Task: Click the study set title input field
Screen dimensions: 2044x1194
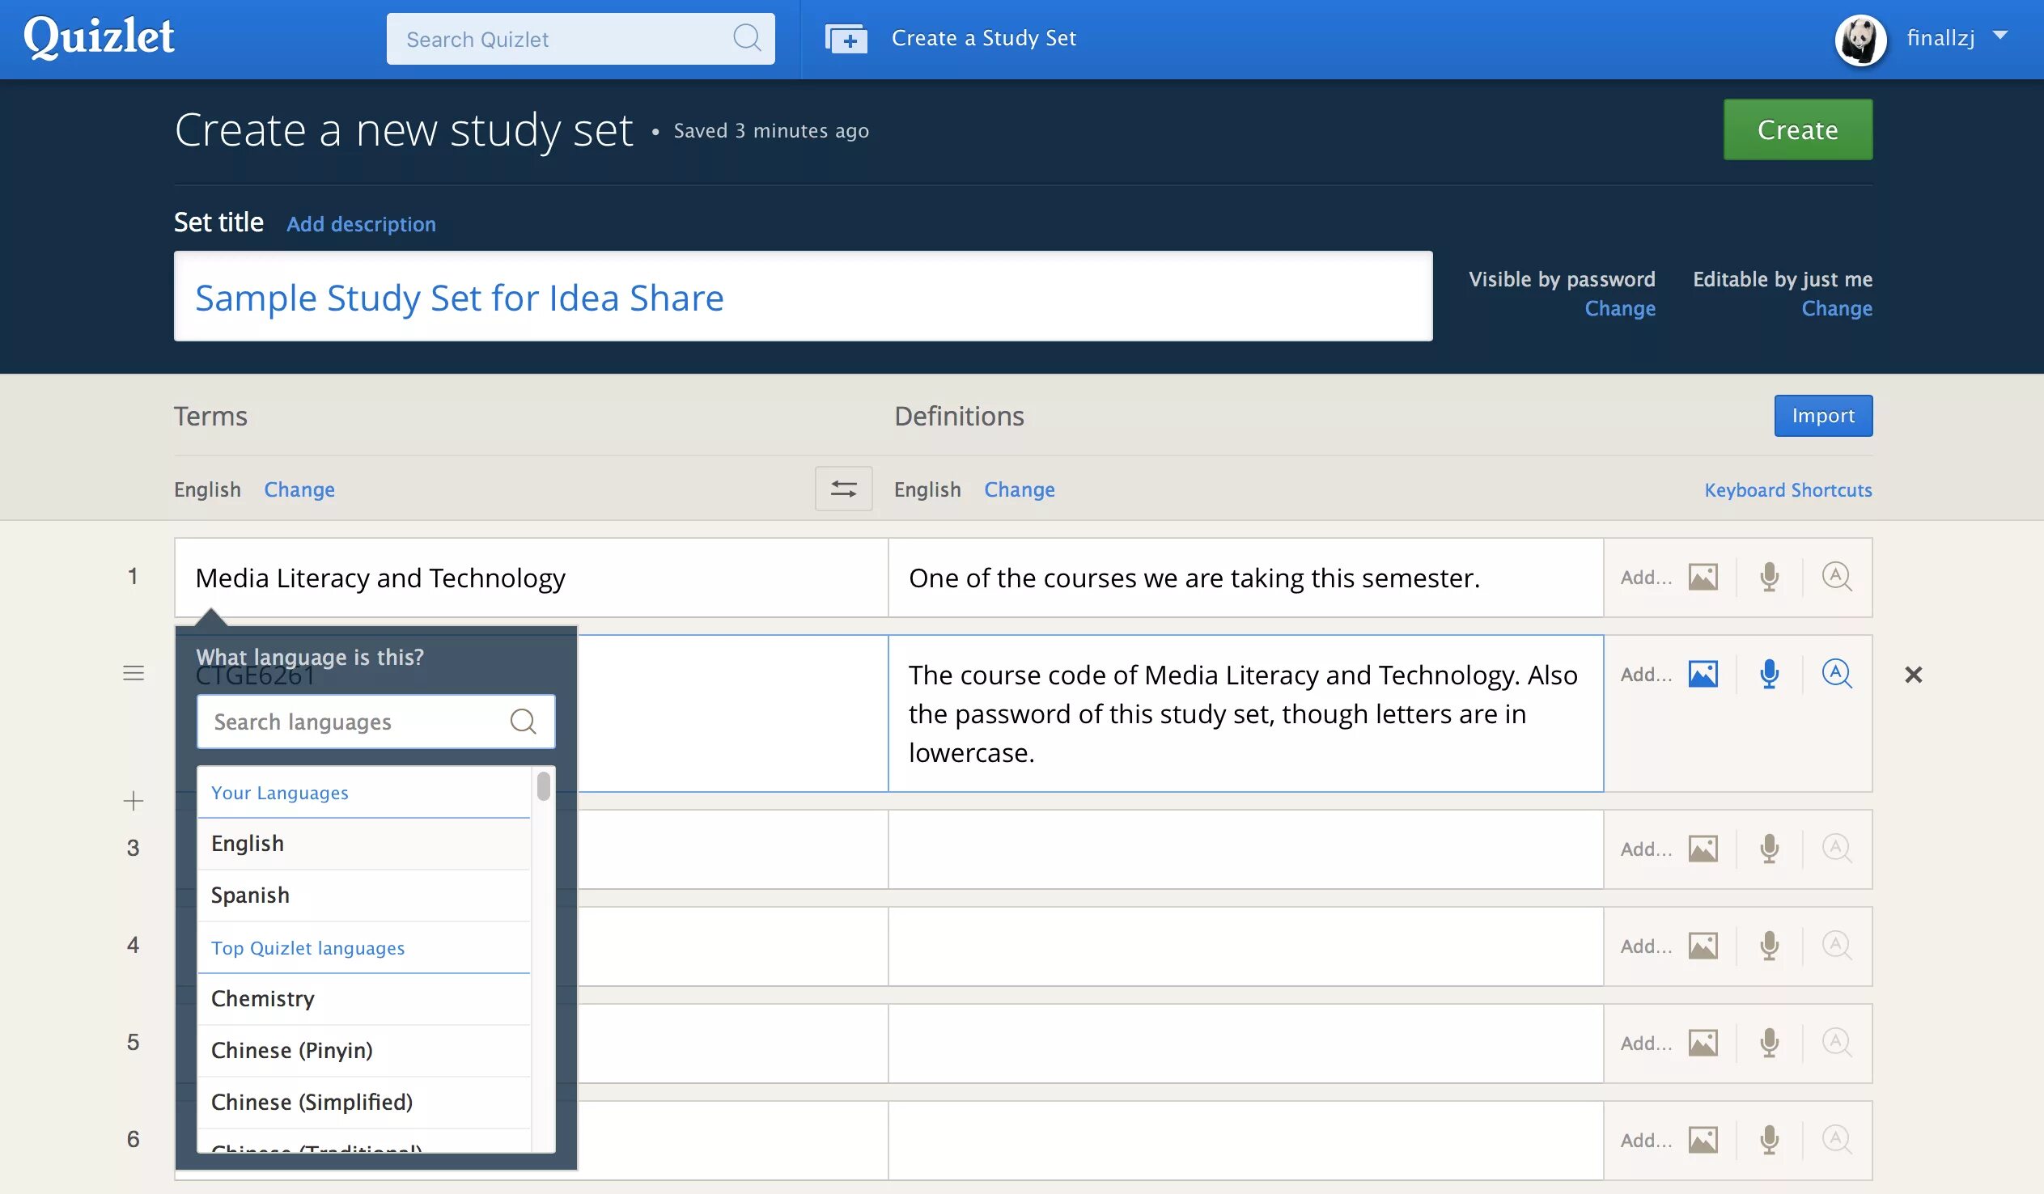Action: (x=803, y=295)
